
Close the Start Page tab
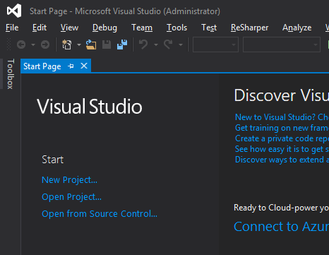click(x=84, y=66)
